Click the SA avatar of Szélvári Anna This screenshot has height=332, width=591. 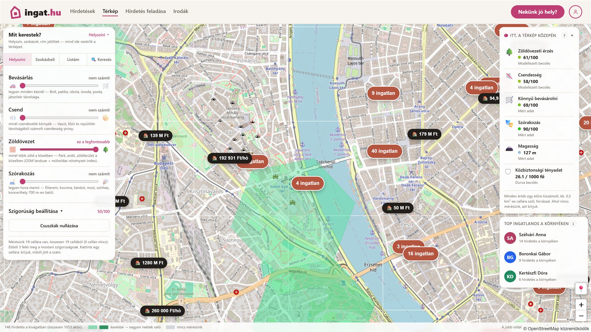click(x=510, y=238)
